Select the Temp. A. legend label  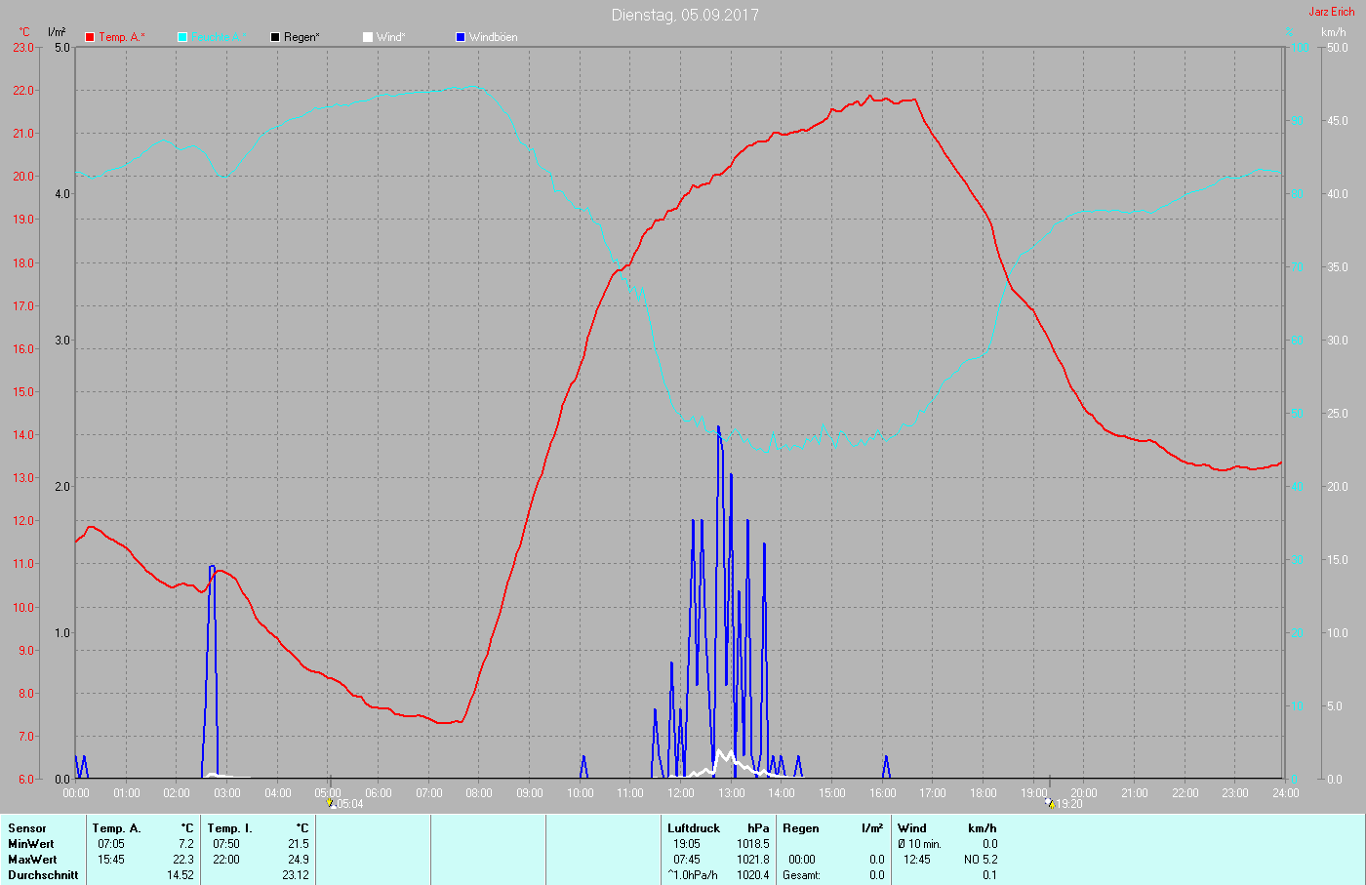coord(121,37)
